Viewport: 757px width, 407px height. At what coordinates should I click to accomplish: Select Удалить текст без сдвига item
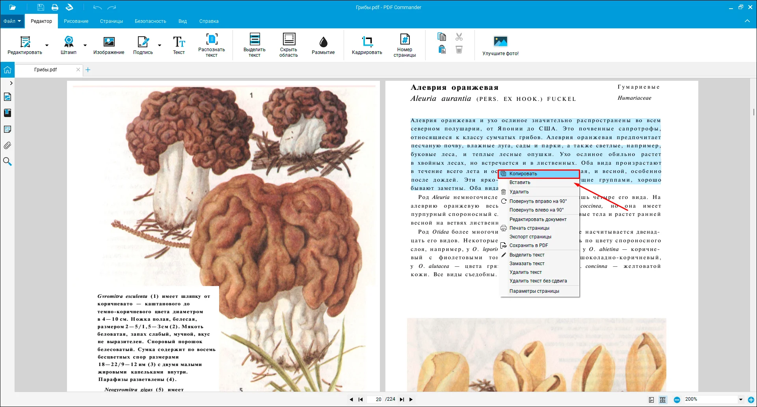pos(539,281)
